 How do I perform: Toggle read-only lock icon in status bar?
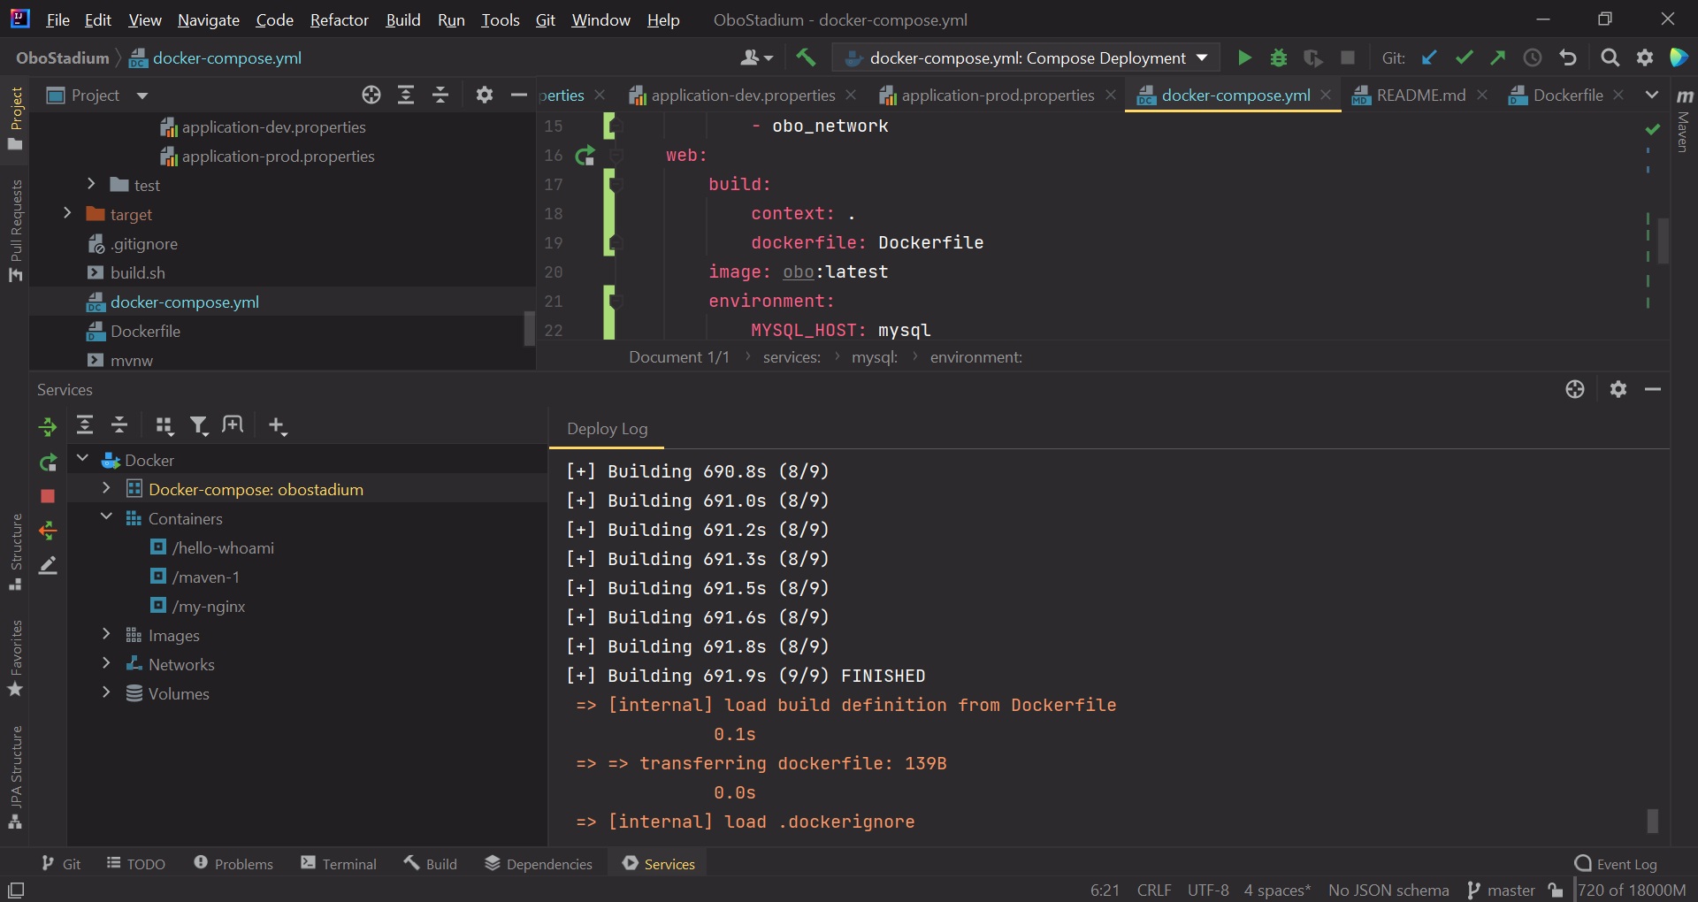(x=1556, y=890)
